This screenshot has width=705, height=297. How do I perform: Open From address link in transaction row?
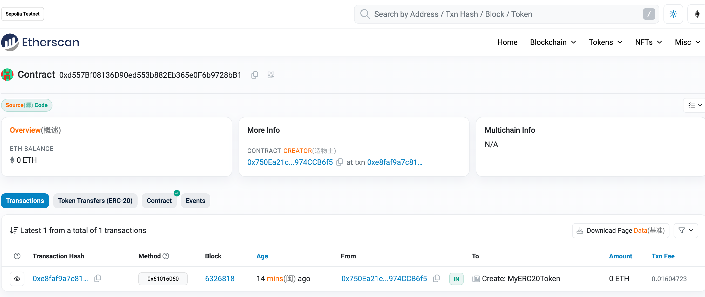click(x=384, y=279)
